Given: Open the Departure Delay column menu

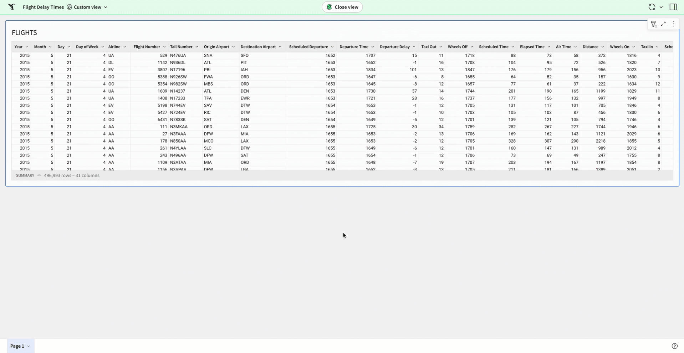Looking at the screenshot, I should point(414,47).
